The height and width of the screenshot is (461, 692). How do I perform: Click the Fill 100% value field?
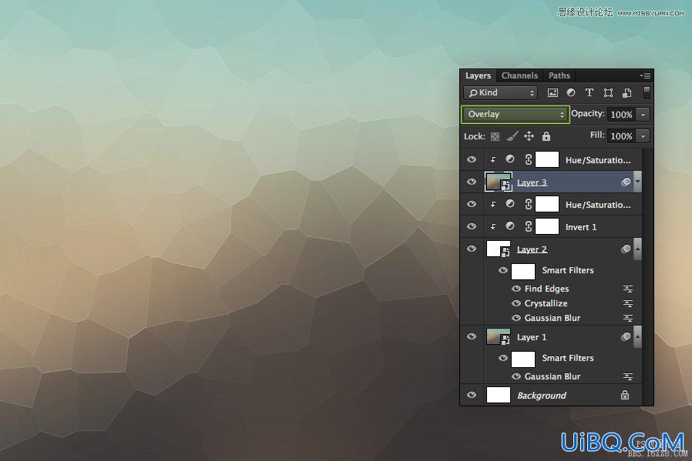621,136
